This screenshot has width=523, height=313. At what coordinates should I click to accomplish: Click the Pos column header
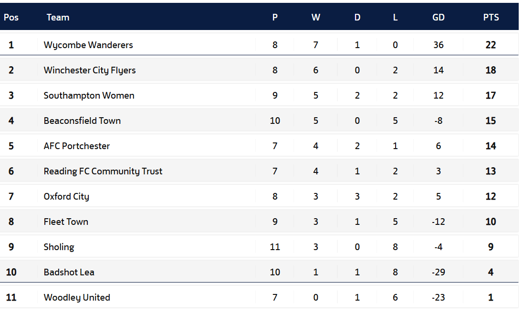tap(11, 17)
